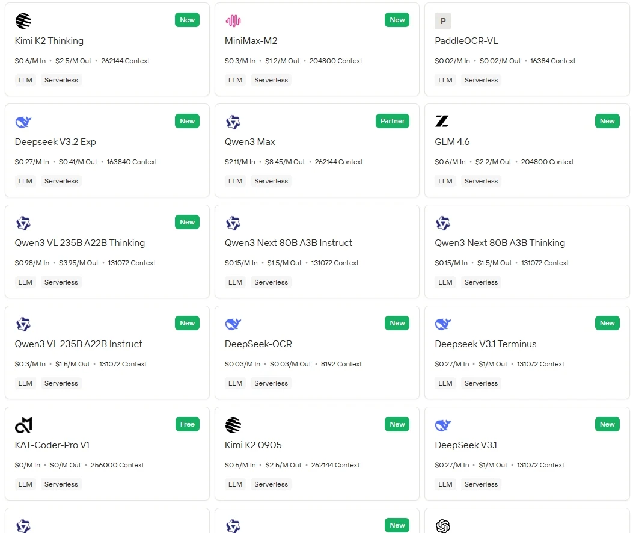Click the Serverless tag on MiniMax-M2 card
The height and width of the screenshot is (533, 636).
point(271,80)
